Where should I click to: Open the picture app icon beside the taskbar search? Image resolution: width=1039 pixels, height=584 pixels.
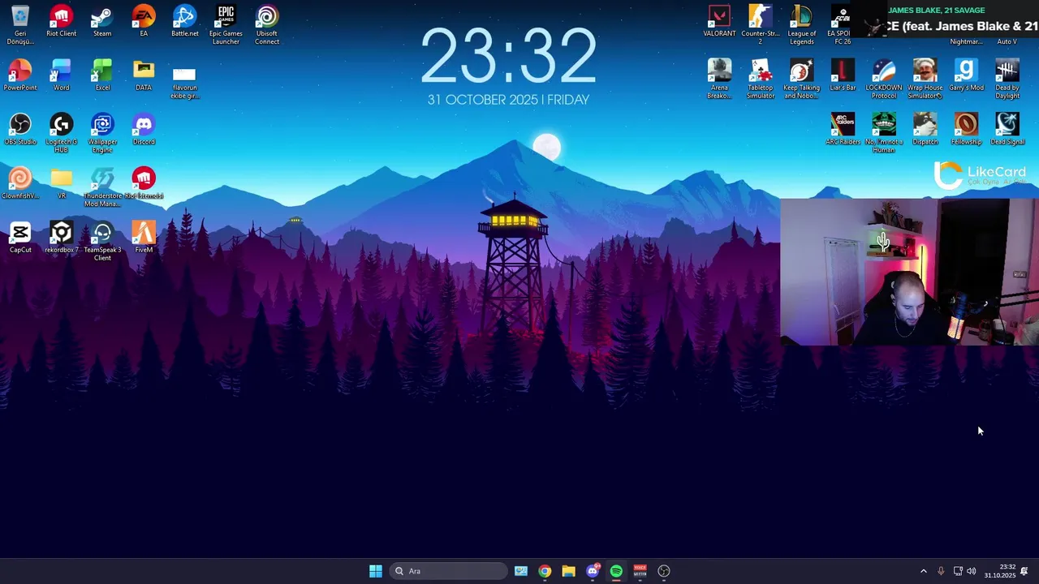pyautogui.click(x=521, y=571)
